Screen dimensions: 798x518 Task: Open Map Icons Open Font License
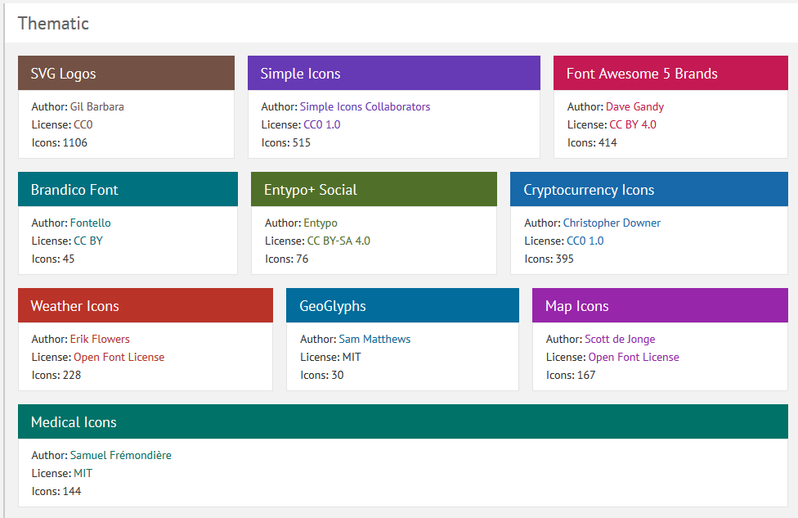click(634, 357)
